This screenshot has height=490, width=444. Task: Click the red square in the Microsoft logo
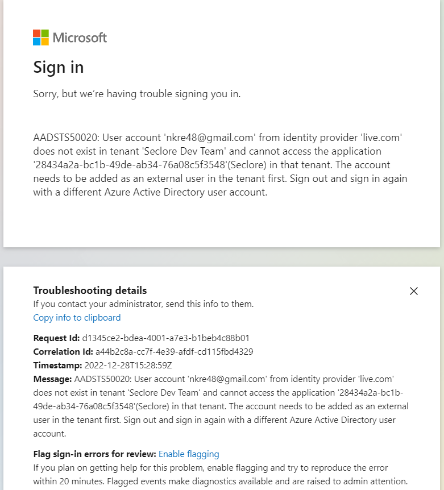point(36,34)
